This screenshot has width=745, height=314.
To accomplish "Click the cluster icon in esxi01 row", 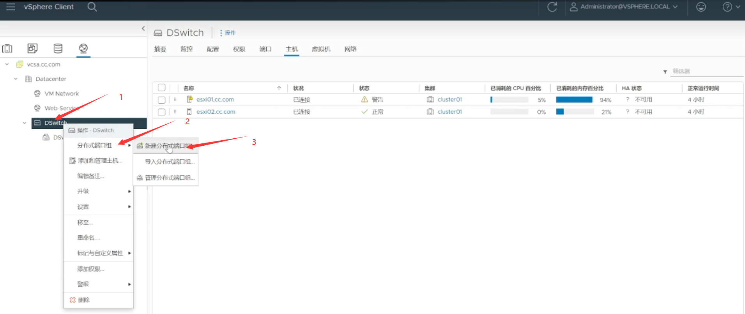I will [x=430, y=99].
